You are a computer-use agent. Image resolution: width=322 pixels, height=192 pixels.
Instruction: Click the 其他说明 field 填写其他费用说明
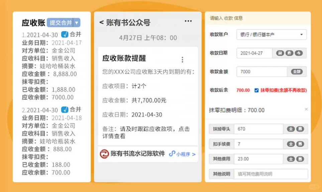[x=271, y=174]
